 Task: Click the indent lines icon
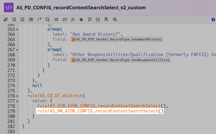pyautogui.click(x=22, y=19)
